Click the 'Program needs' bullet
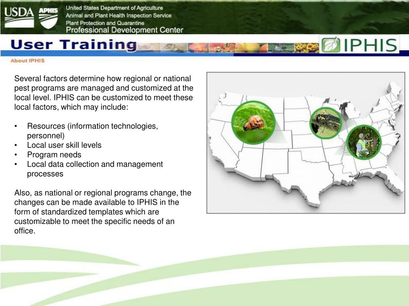Viewport: 409px width, 306px height. pyautogui.click(x=54, y=155)
